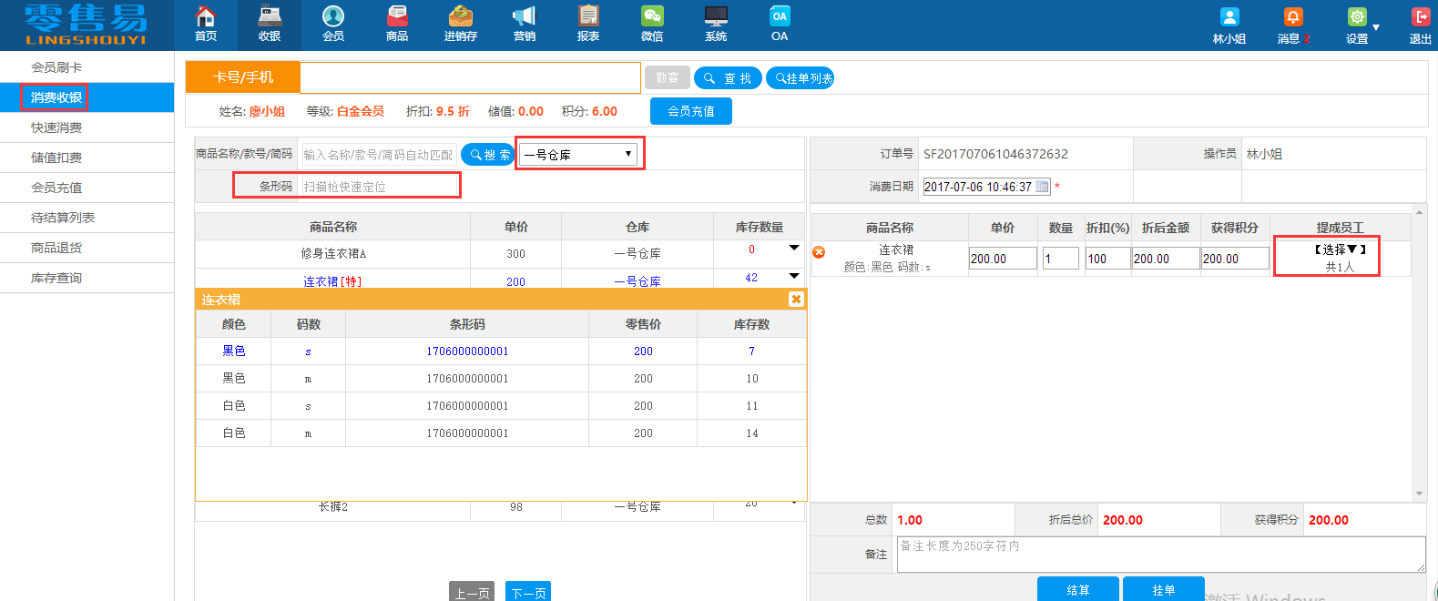Expand the 选择 commission employee dropdown

(1340, 250)
